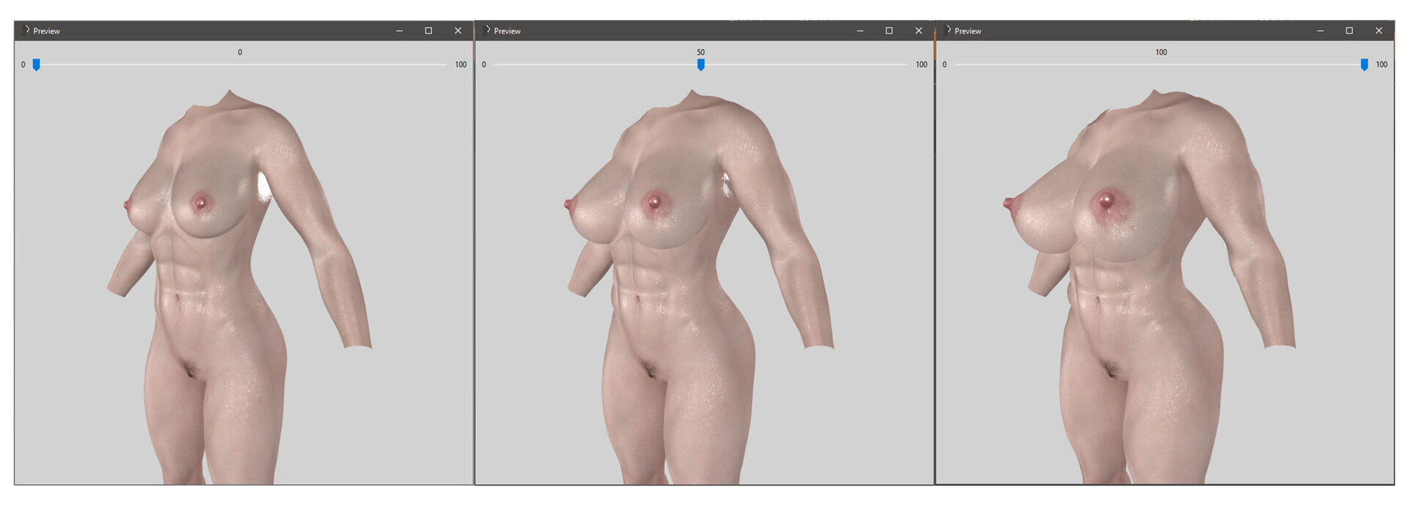This screenshot has width=1408, height=506.
Task: Click the app icon in third Preview title bar
Action: 947,30
